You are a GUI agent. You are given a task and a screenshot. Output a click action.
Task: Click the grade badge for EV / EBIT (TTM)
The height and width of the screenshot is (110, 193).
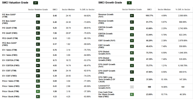tap(38, 71)
